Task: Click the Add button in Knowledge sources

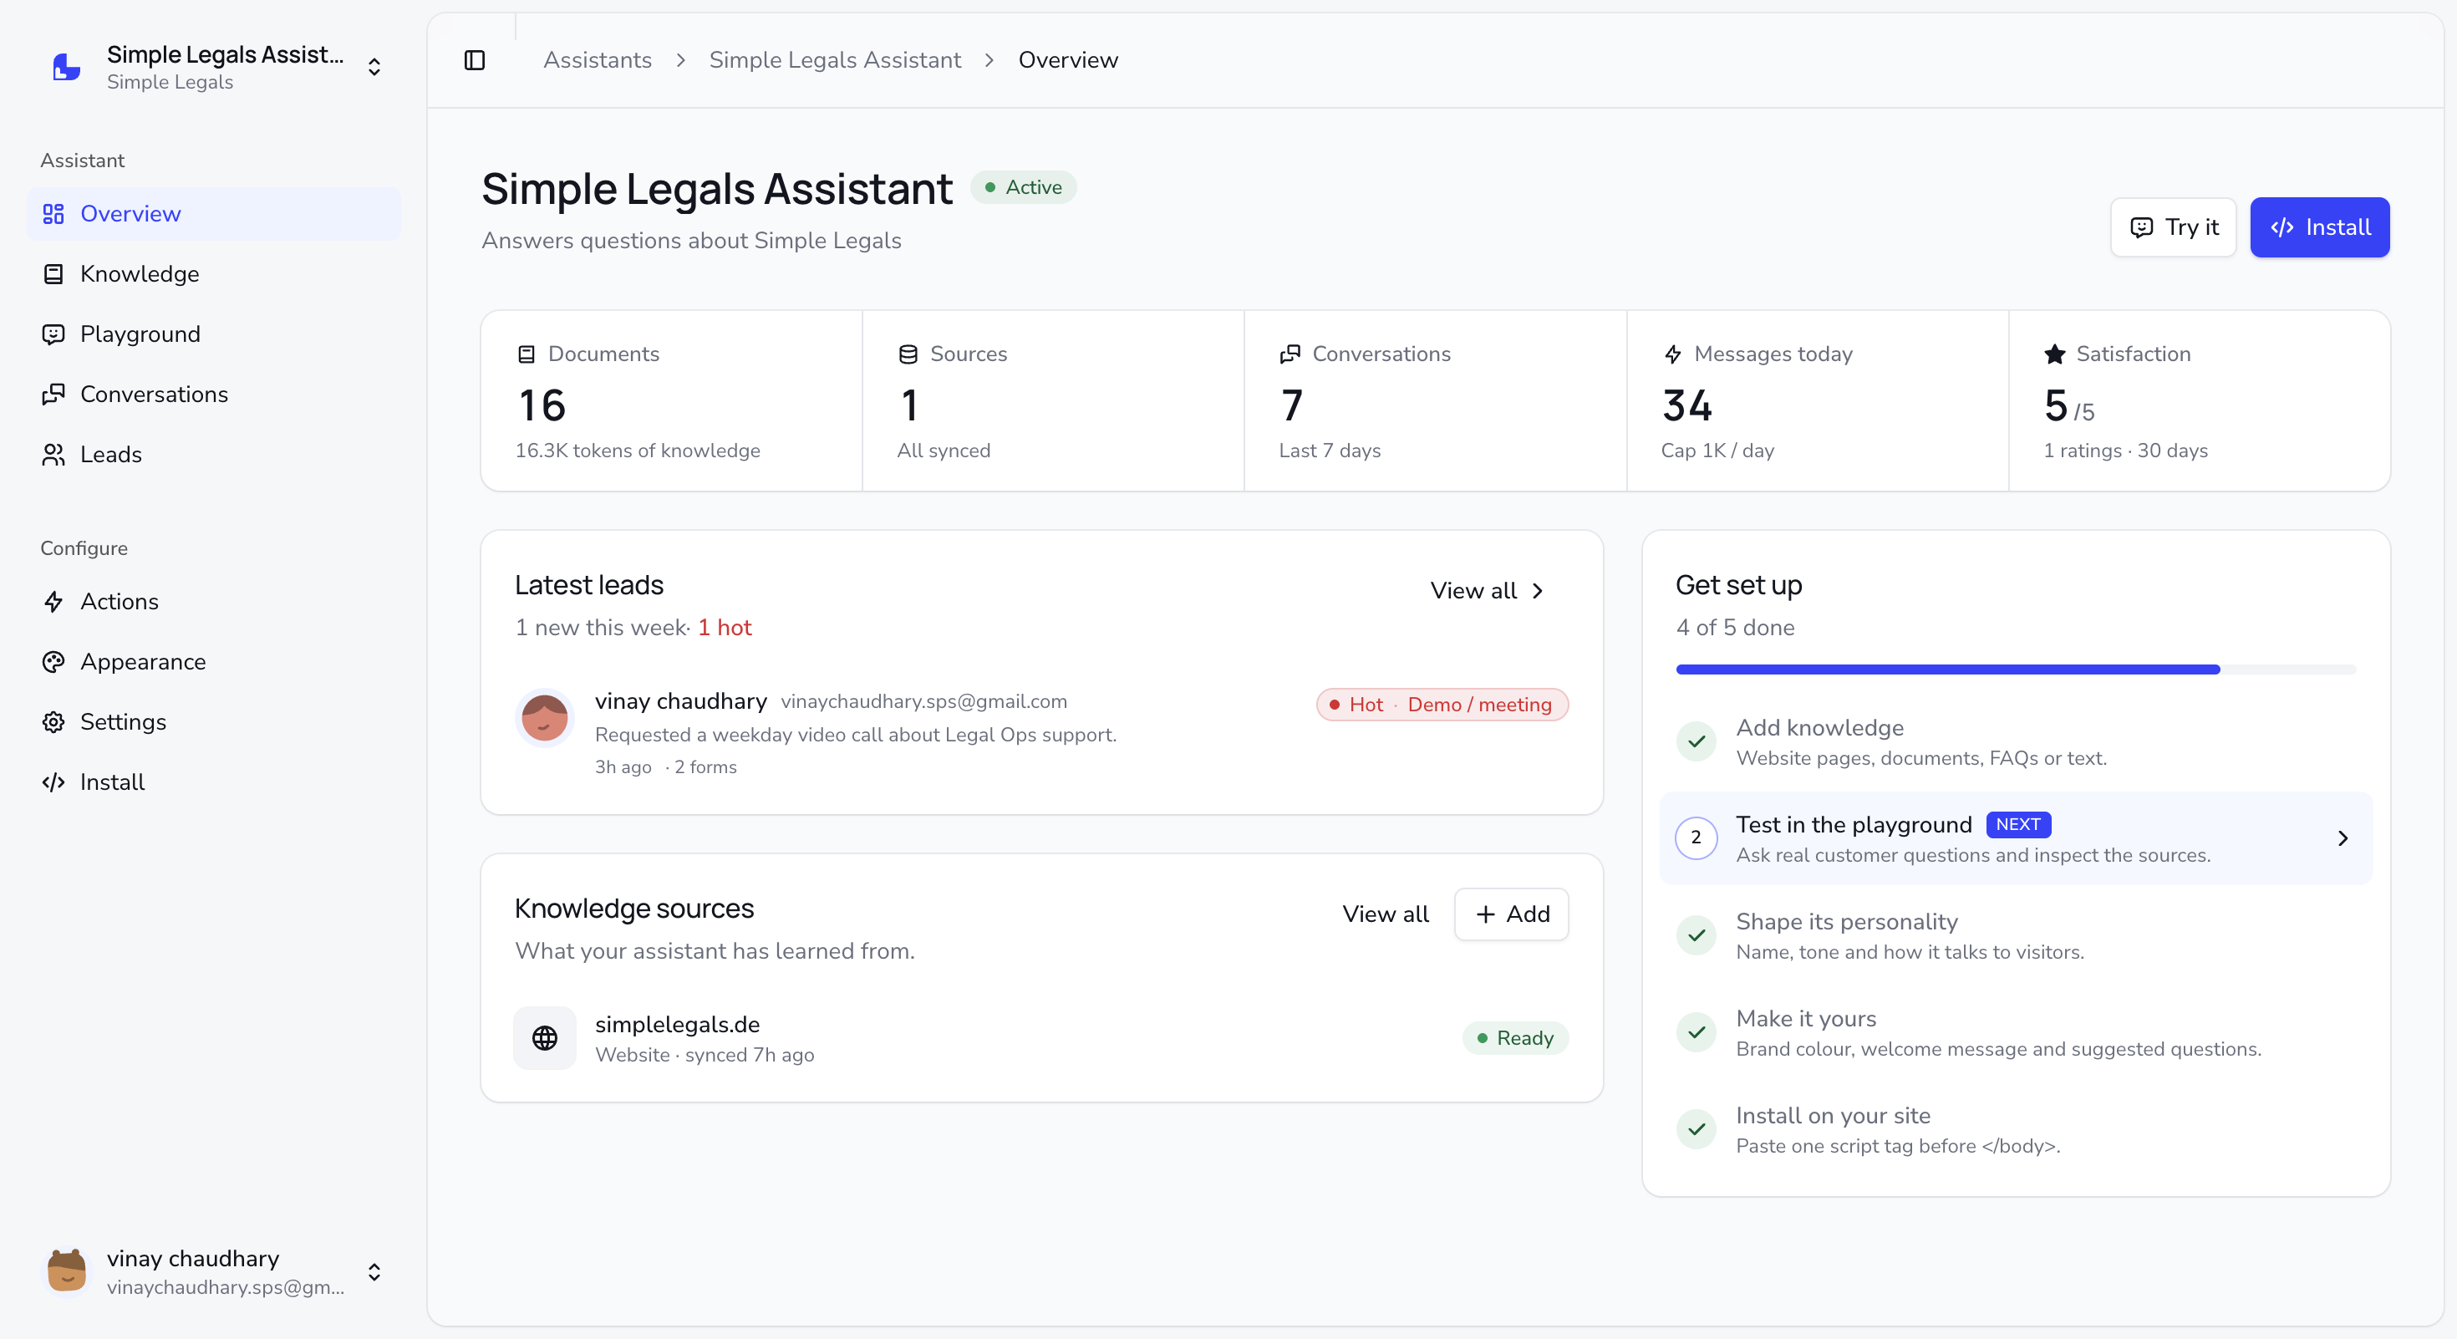Action: click(1511, 914)
